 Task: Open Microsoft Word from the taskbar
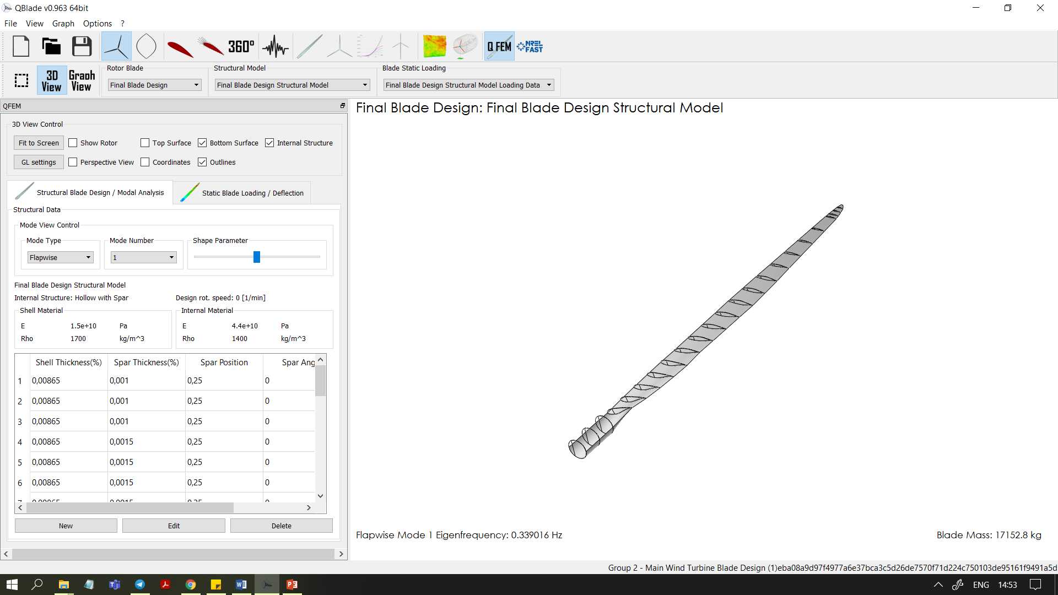(241, 585)
